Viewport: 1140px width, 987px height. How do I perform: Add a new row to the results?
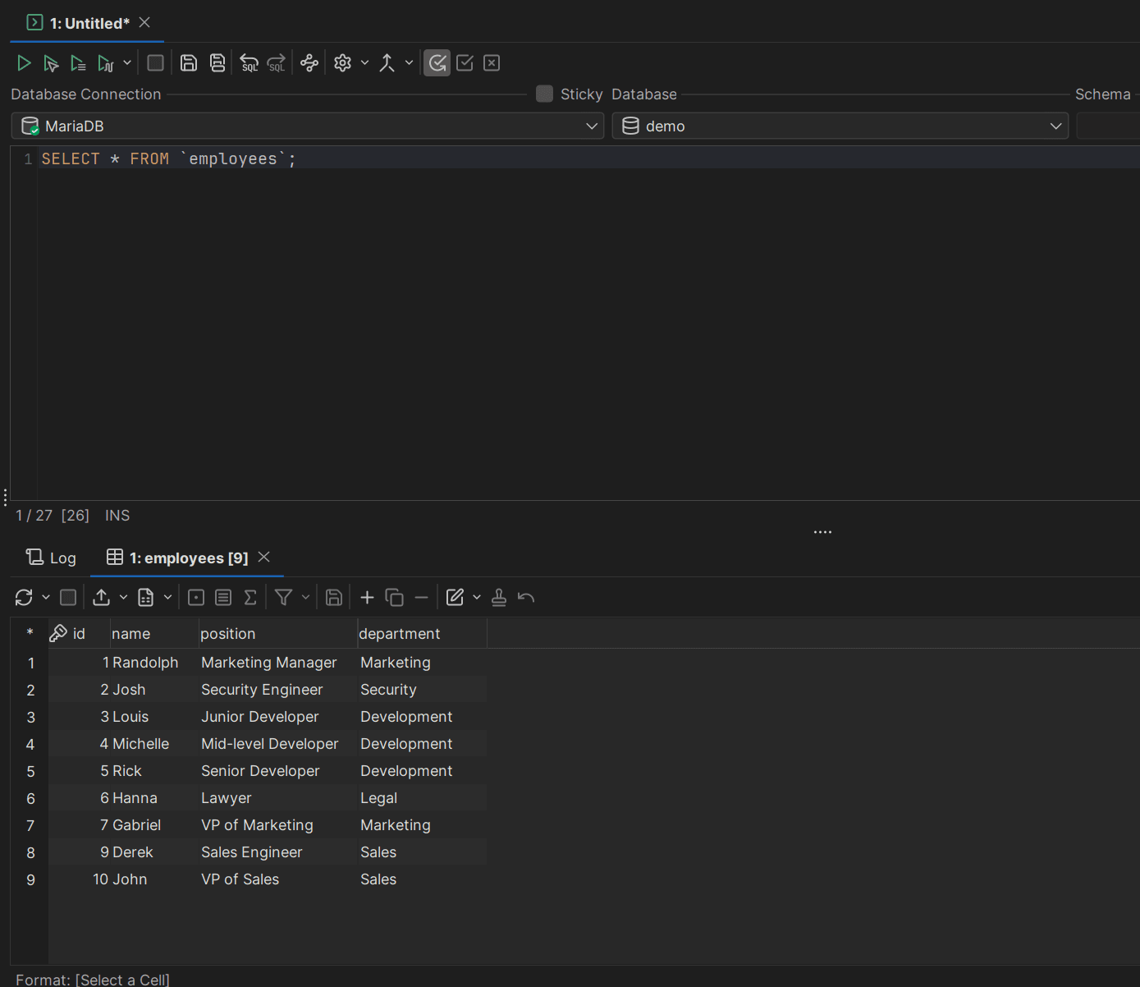[x=367, y=597]
